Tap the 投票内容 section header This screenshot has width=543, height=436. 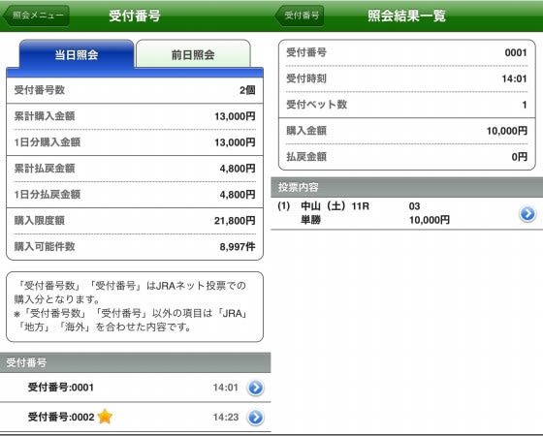tap(407, 187)
